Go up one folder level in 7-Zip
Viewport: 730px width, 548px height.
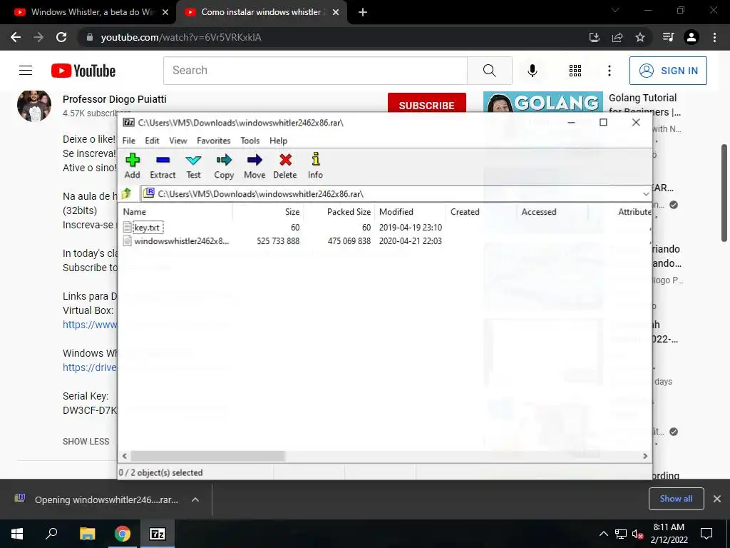pyautogui.click(x=127, y=193)
